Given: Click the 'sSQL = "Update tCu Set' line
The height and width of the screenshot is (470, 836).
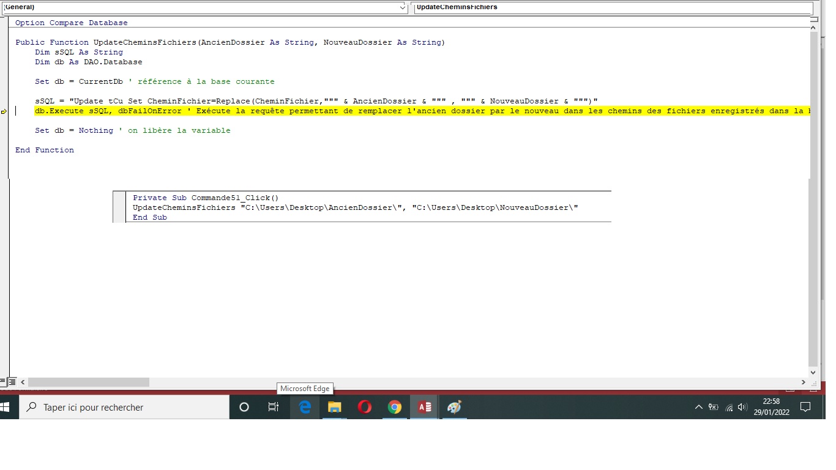Looking at the screenshot, I should click(x=316, y=101).
